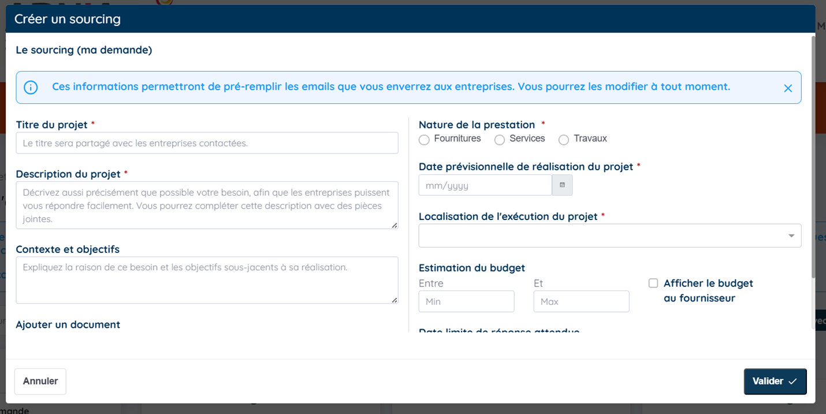Image resolution: width=826 pixels, height=414 pixels.
Task: Click resize handle of Description textarea
Action: tap(395, 225)
